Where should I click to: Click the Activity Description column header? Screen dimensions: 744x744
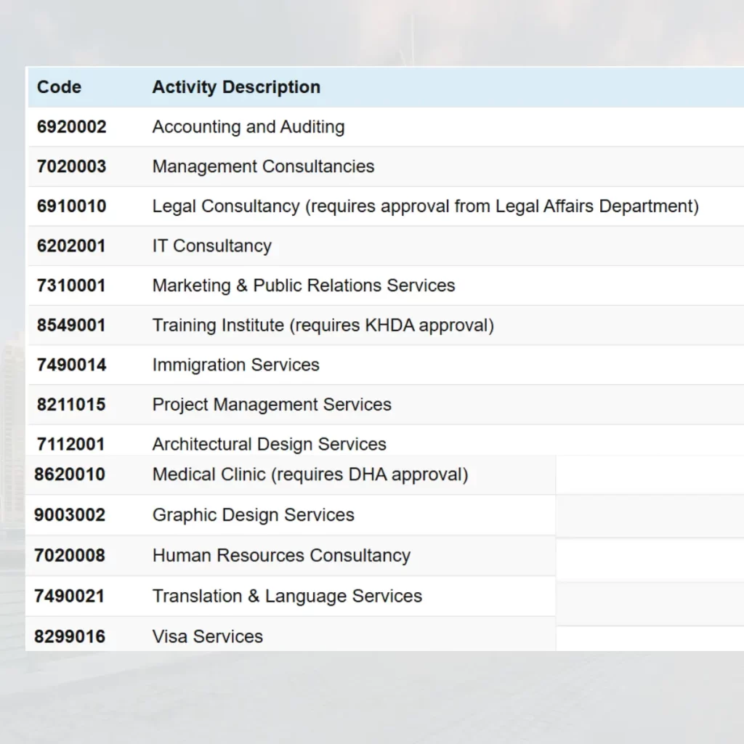(x=236, y=87)
